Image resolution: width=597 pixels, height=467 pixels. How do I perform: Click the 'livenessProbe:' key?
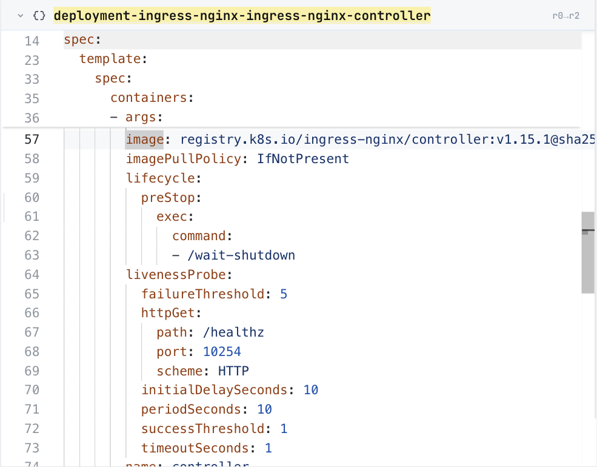(179, 275)
